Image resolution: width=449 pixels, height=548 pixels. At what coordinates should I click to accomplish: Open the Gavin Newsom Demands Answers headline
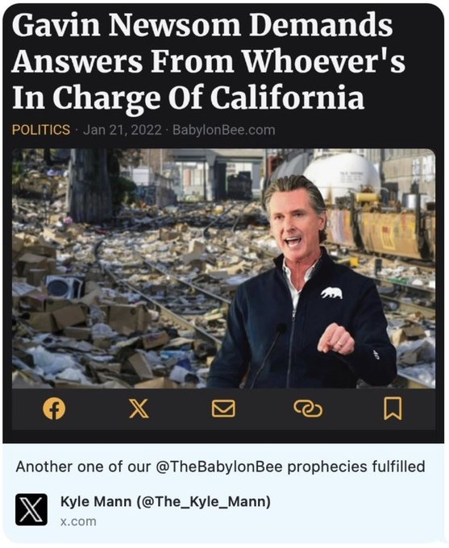coord(209,61)
